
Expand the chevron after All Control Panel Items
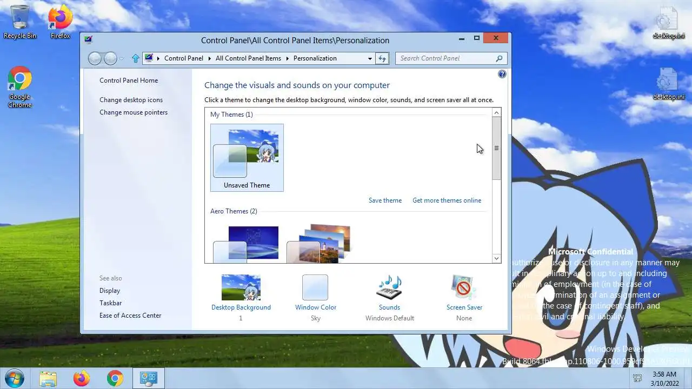point(287,58)
